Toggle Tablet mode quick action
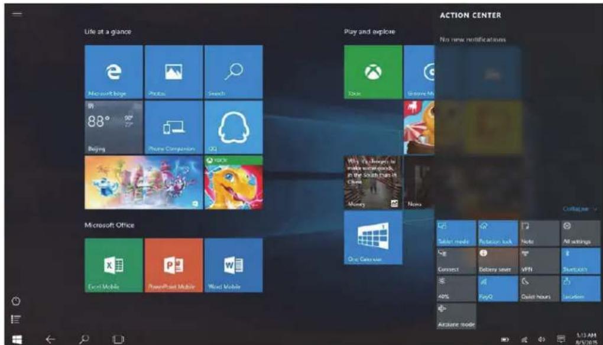 coord(456,233)
